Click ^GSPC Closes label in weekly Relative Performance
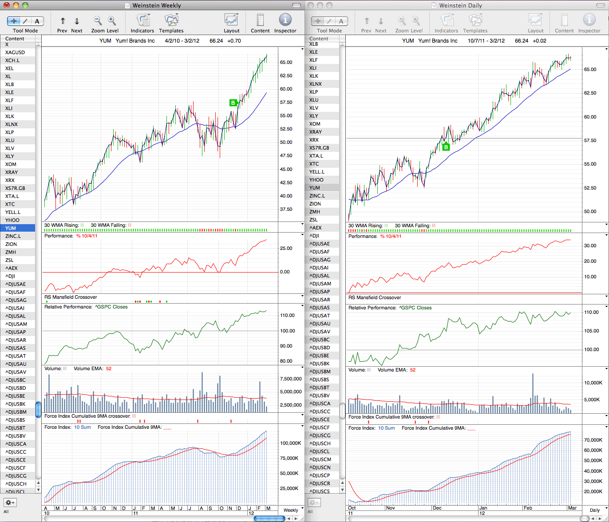This screenshot has height=522, width=609. click(x=111, y=307)
